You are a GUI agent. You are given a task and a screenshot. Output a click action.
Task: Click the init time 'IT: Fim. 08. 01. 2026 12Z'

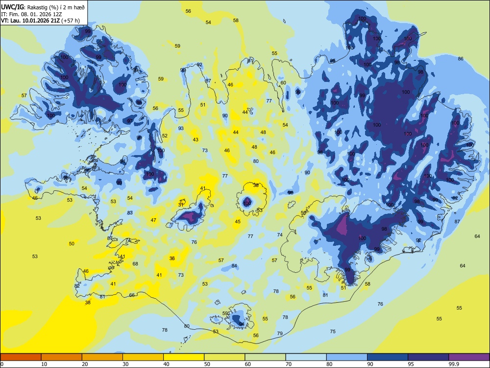(x=31, y=14)
